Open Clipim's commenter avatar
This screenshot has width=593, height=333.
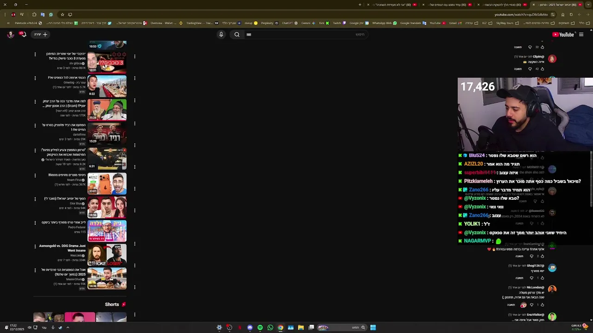pyautogui.click(x=552, y=59)
